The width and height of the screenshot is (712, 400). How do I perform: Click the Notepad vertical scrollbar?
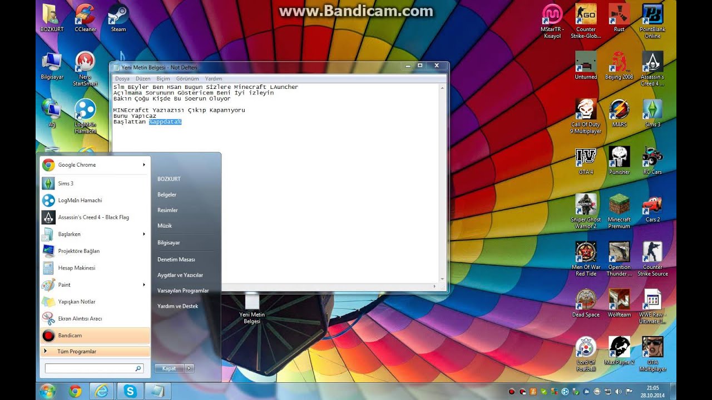443,183
